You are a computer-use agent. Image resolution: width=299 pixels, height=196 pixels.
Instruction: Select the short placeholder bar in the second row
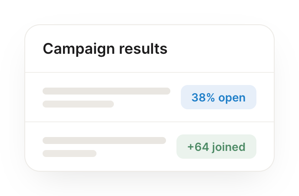click(x=70, y=154)
